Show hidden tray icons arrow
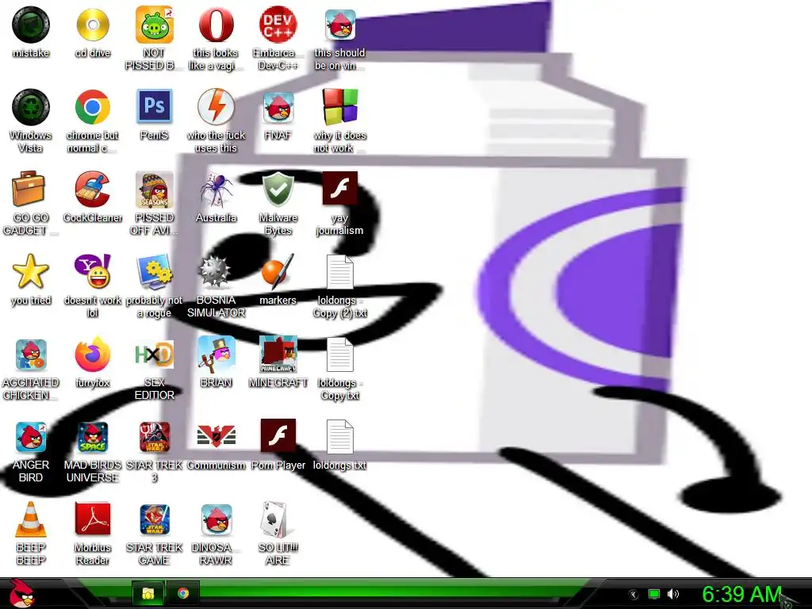812x609 pixels. 633,595
